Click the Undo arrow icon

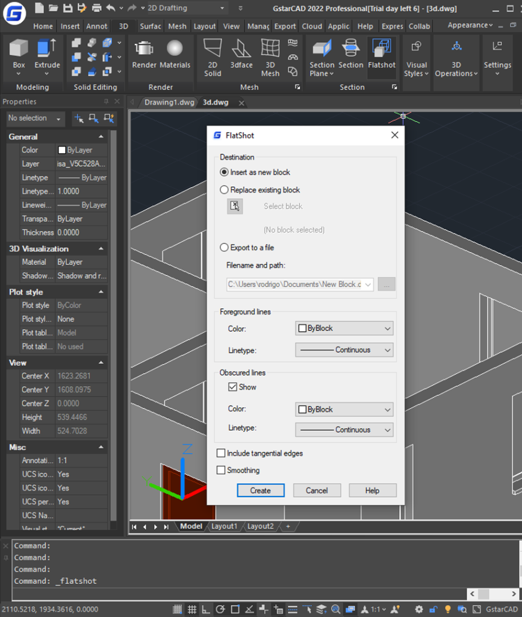111,7
